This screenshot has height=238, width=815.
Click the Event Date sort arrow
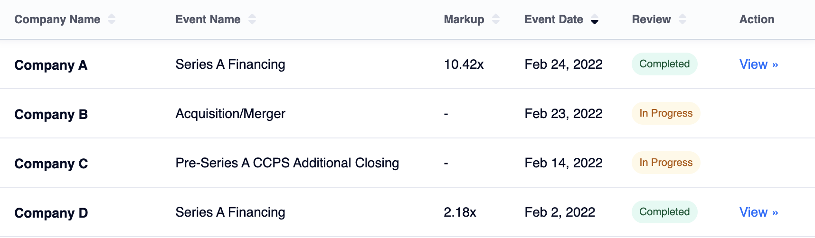(595, 19)
